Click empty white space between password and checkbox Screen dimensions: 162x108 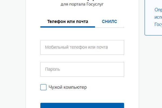pyautogui.click(x=82, y=80)
